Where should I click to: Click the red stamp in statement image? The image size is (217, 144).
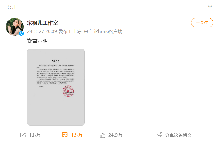coord(68,91)
